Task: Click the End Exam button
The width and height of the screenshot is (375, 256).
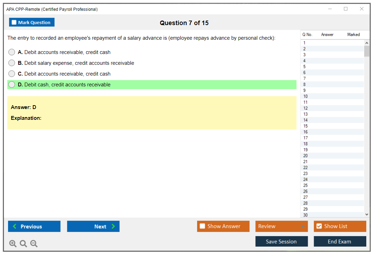Action: click(x=340, y=242)
